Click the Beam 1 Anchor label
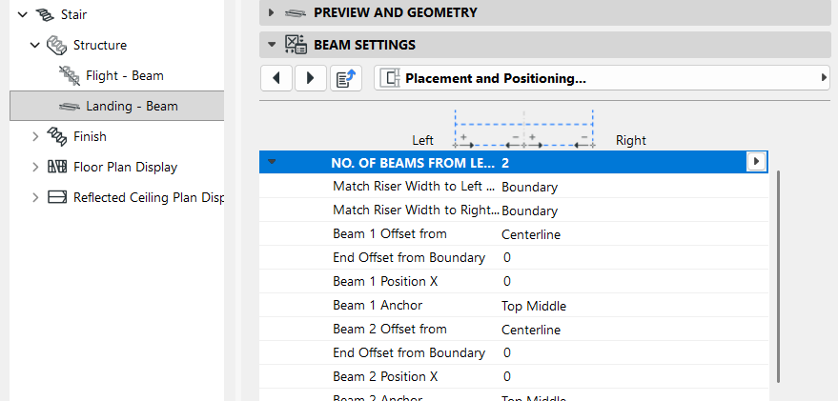The image size is (838, 401). click(x=378, y=306)
